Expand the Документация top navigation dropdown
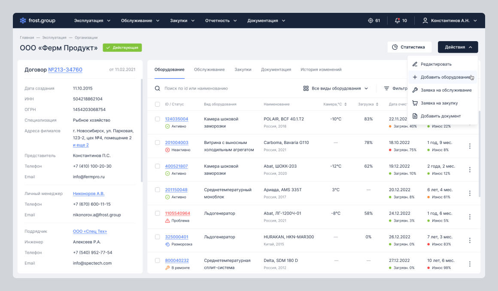The image size is (498, 291). point(266,21)
